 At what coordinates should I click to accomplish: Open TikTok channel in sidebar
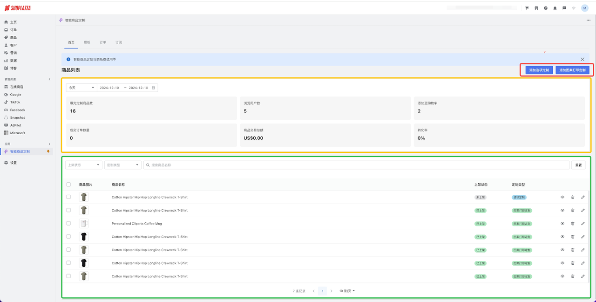[x=15, y=102]
